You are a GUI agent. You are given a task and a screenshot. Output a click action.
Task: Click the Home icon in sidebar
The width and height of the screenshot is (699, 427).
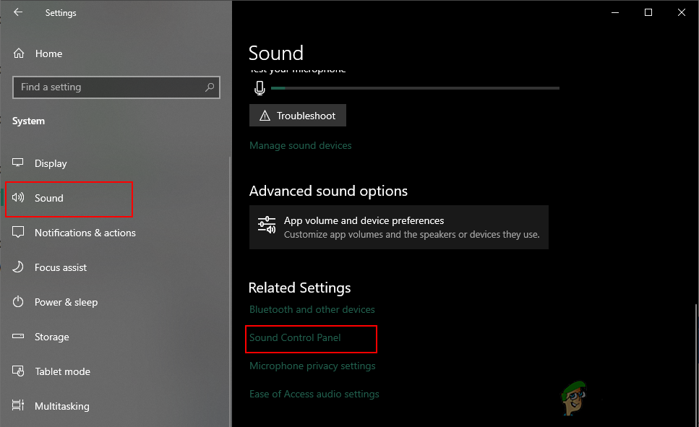tap(20, 53)
